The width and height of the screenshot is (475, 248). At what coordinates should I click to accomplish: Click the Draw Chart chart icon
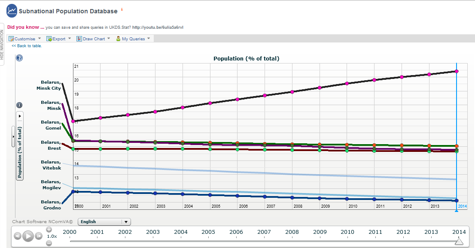tap(79, 39)
